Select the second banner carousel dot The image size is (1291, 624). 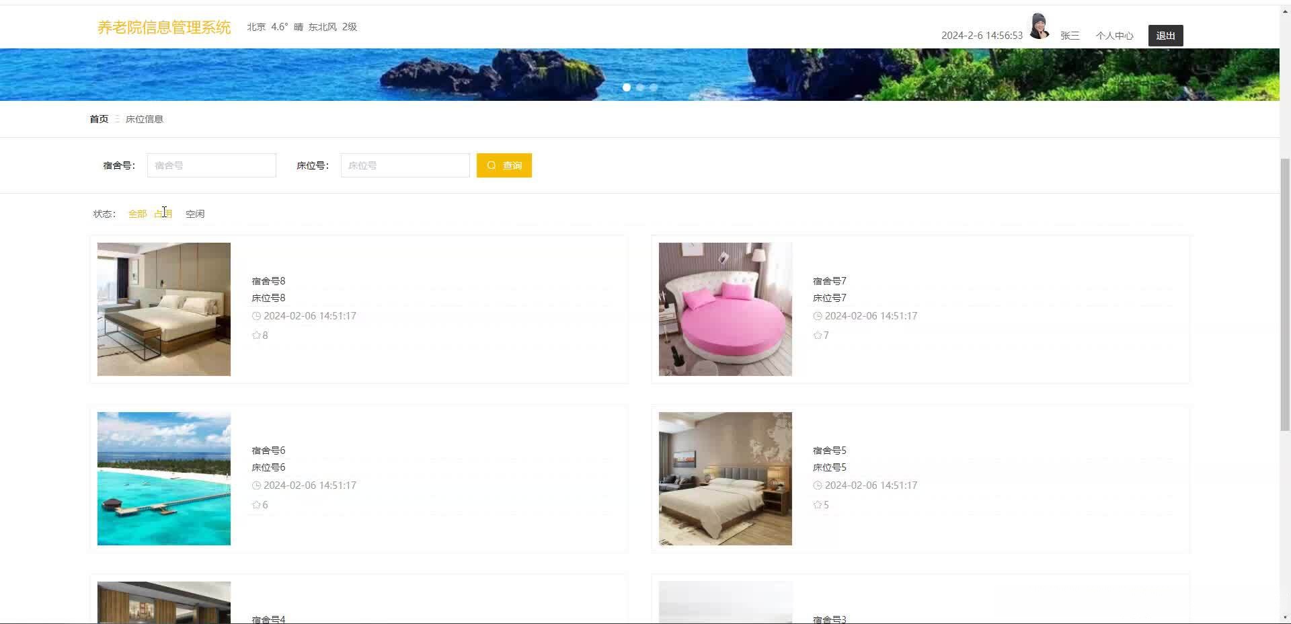coord(640,87)
